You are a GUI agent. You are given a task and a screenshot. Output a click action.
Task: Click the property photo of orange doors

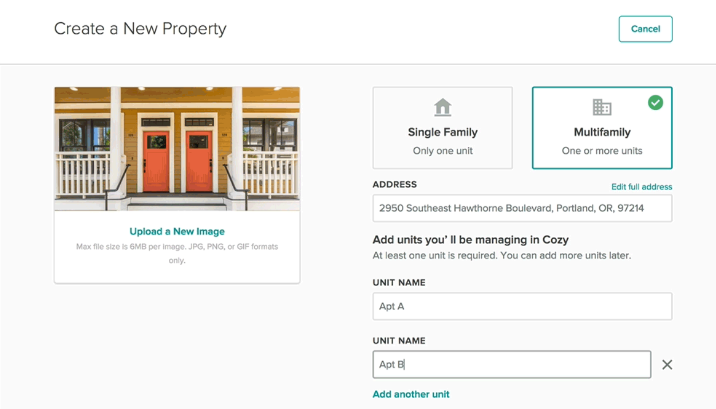177,149
